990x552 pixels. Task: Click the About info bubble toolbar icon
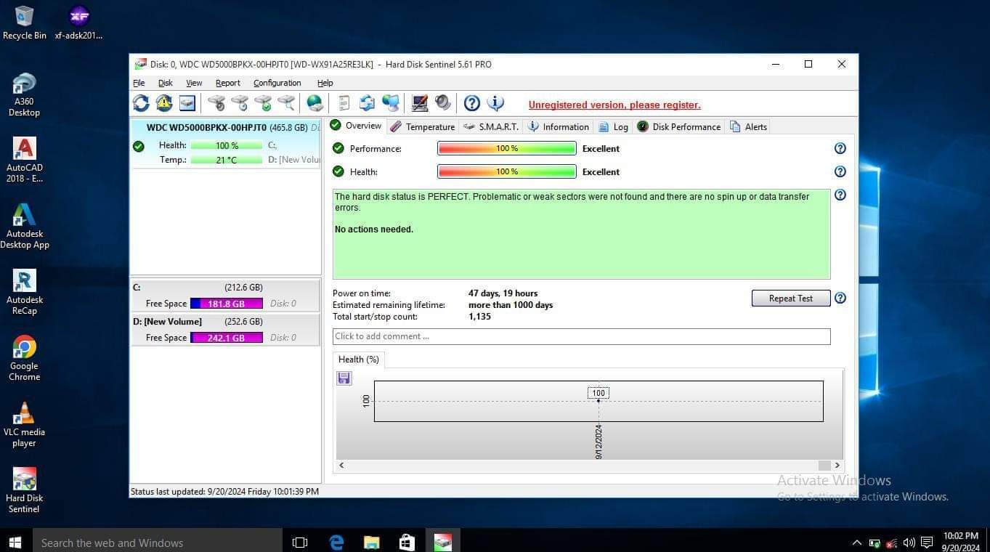(495, 103)
